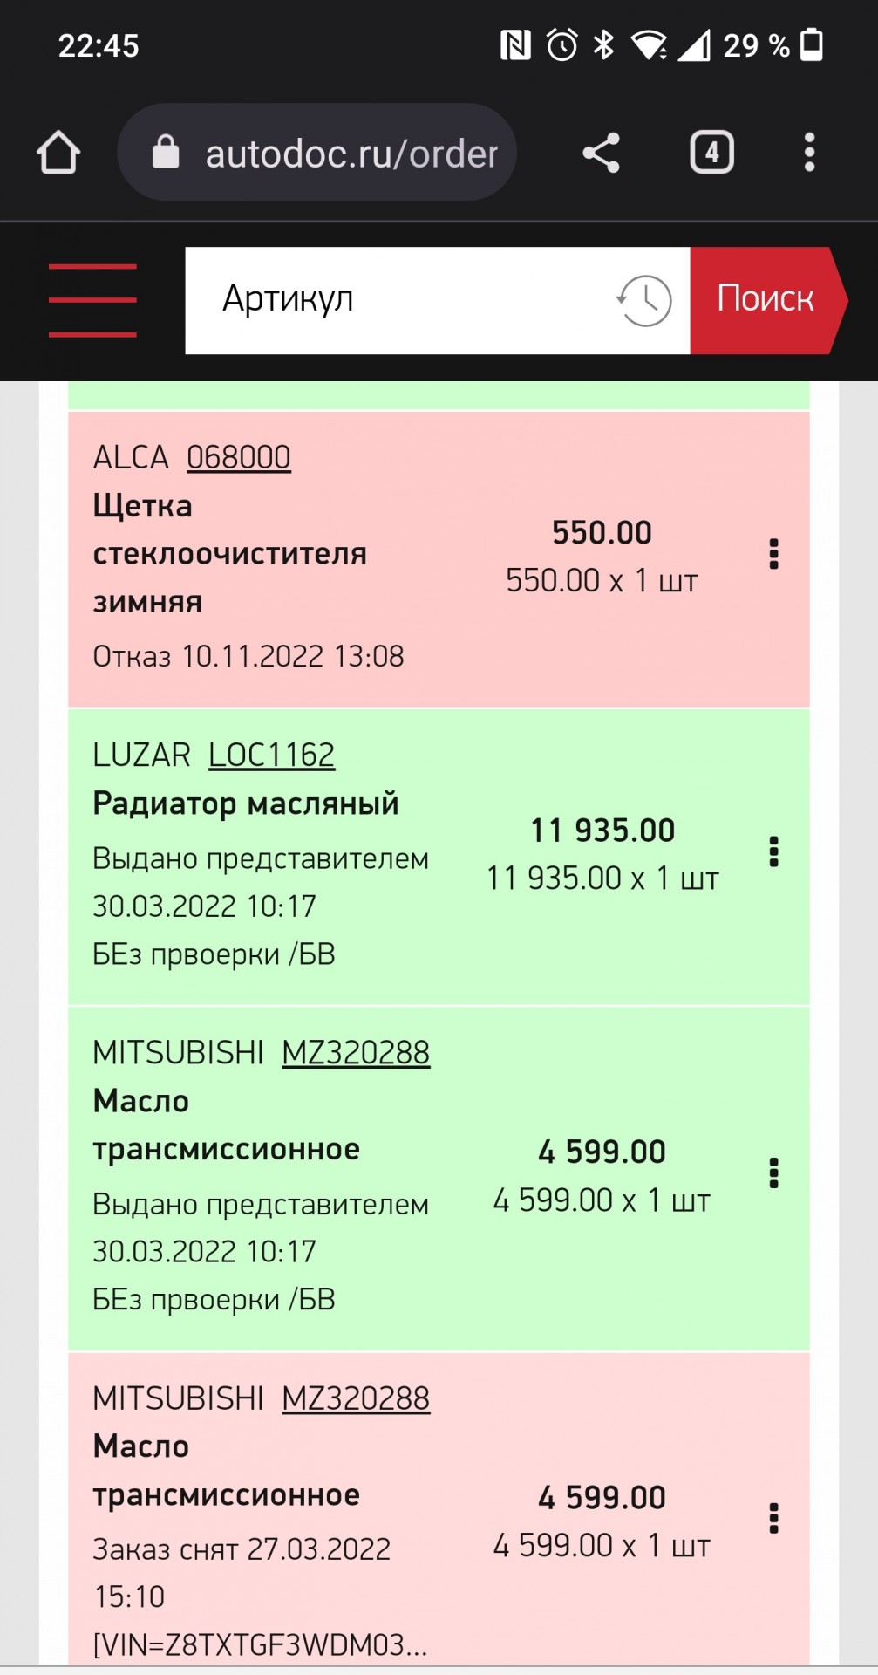Open the tab switcher showing 4 tabs

click(711, 153)
